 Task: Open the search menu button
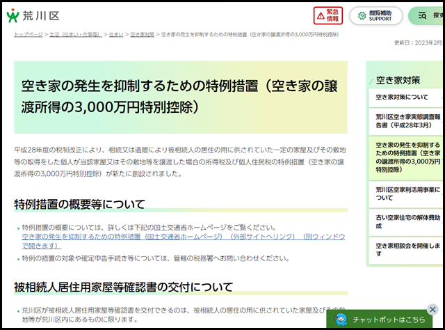426,15
